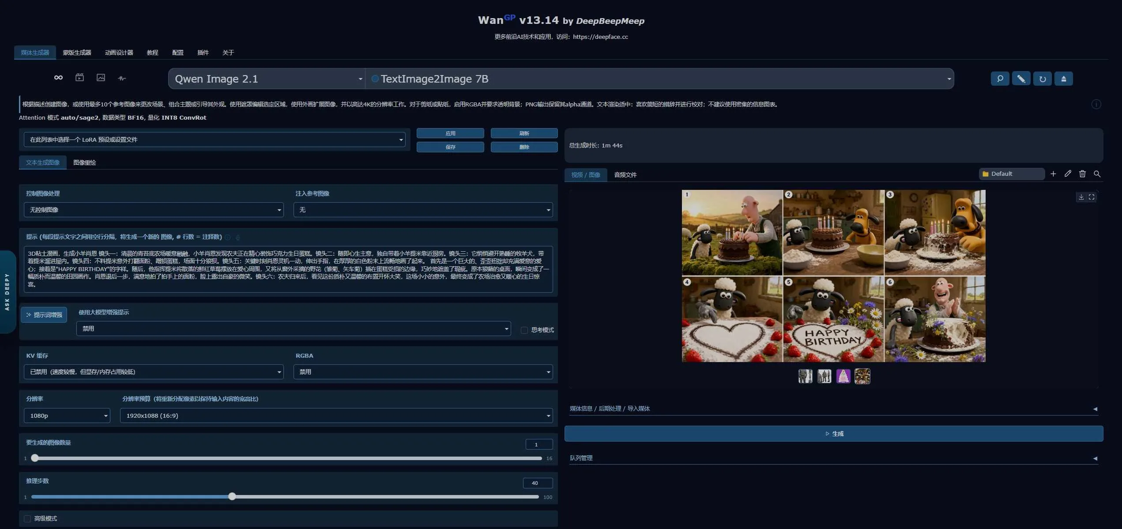Image resolution: width=1122 pixels, height=529 pixels.
Task: Click the magnifier button beside model selector
Action: click(1000, 79)
